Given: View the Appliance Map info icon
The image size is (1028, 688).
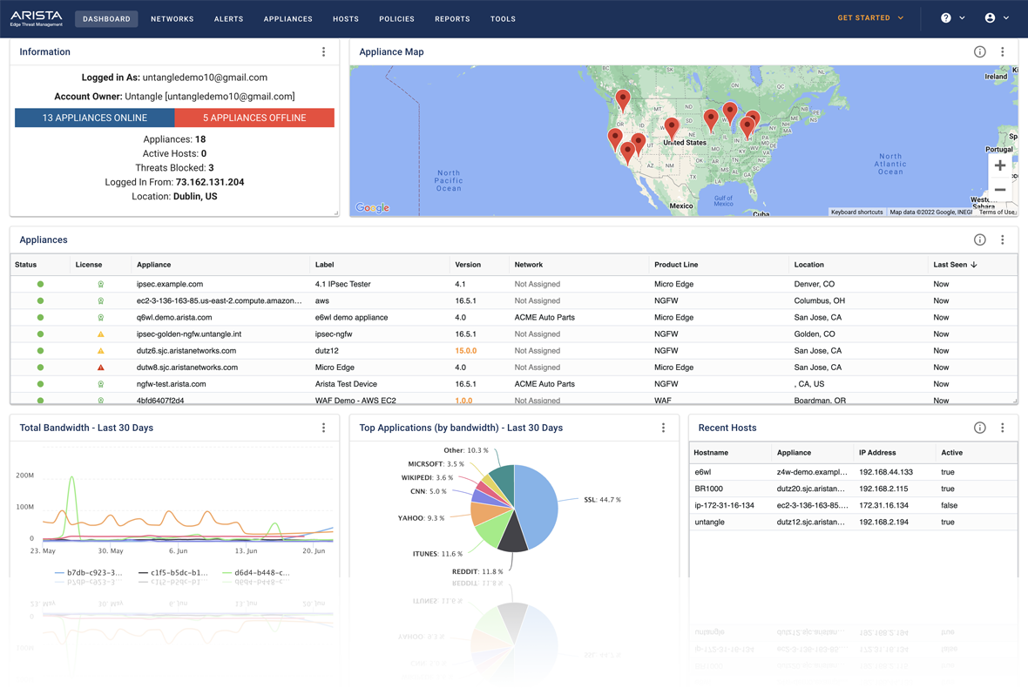Looking at the screenshot, I should [979, 51].
